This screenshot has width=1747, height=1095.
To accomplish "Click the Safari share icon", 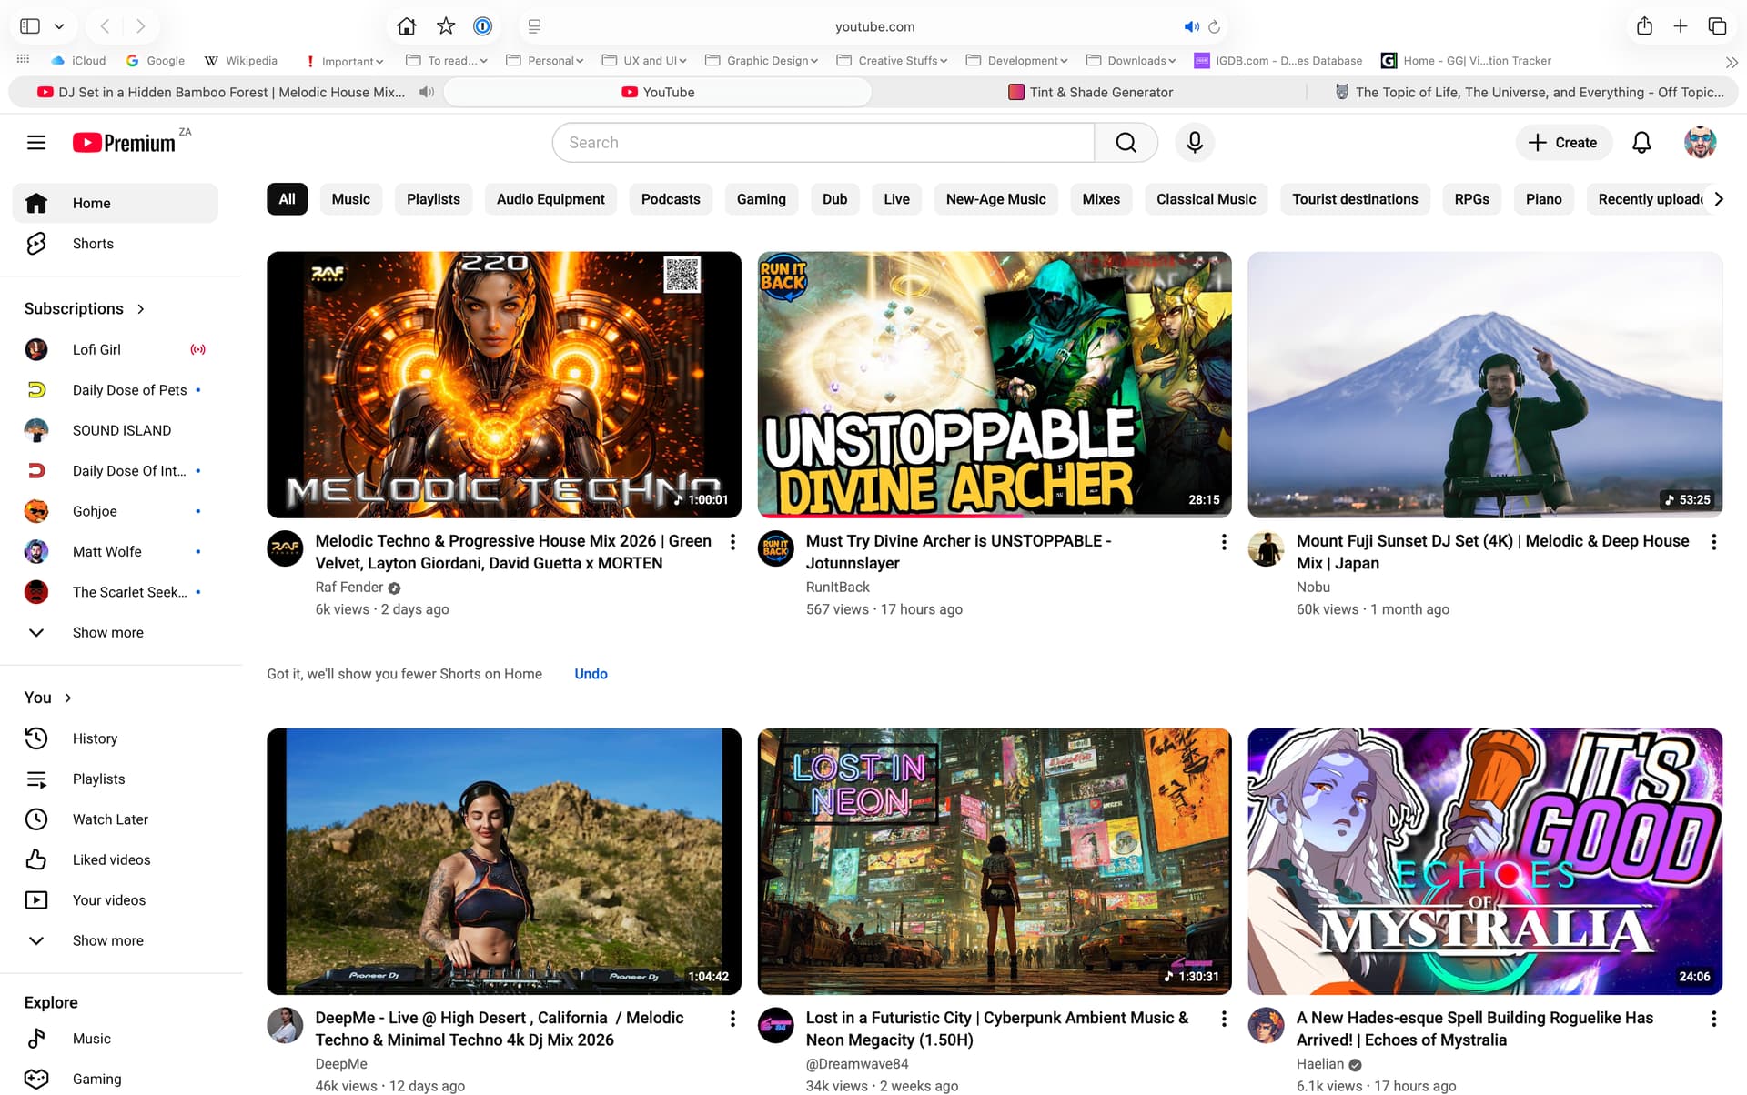I will coord(1644,26).
